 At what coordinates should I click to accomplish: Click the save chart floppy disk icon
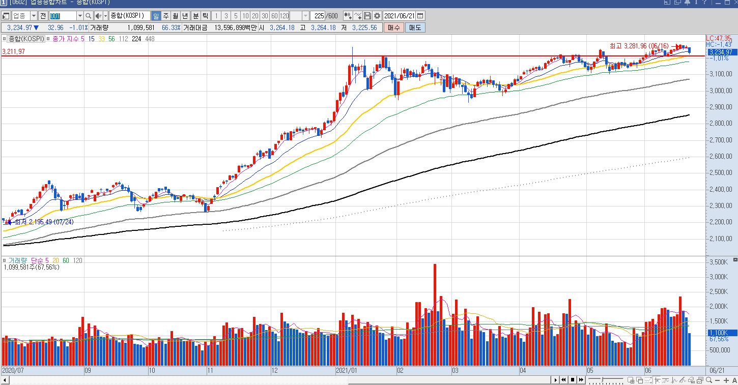(x=367, y=16)
